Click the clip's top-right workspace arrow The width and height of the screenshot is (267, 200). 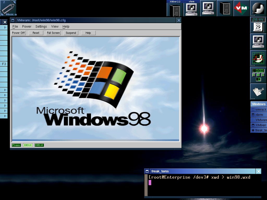point(14,2)
